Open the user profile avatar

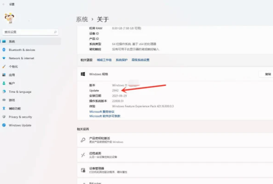pyautogui.click(x=9, y=18)
